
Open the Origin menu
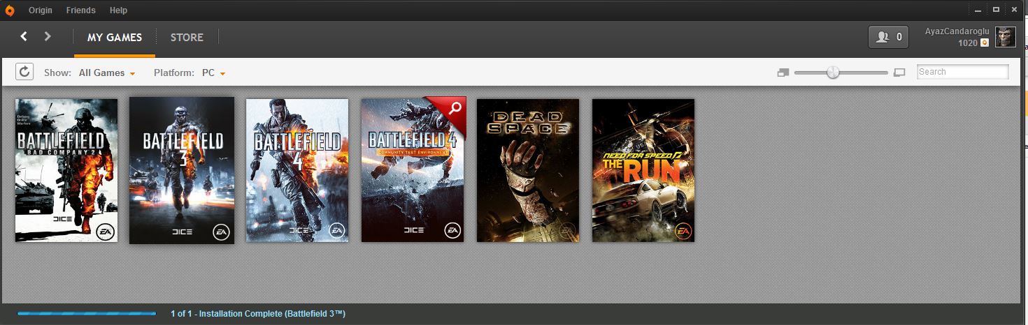[x=41, y=10]
